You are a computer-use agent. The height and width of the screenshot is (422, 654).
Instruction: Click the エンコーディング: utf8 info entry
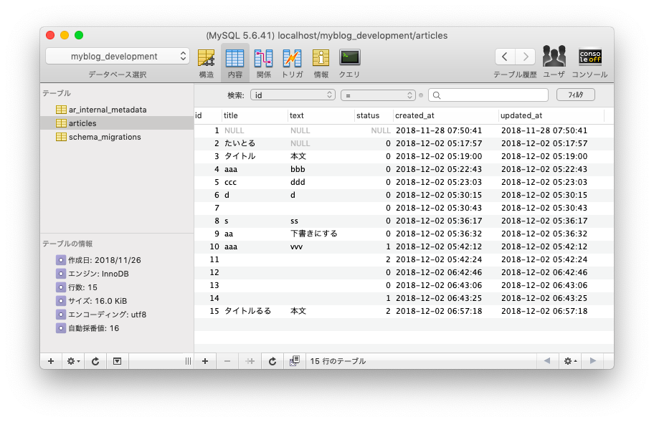pos(101,315)
